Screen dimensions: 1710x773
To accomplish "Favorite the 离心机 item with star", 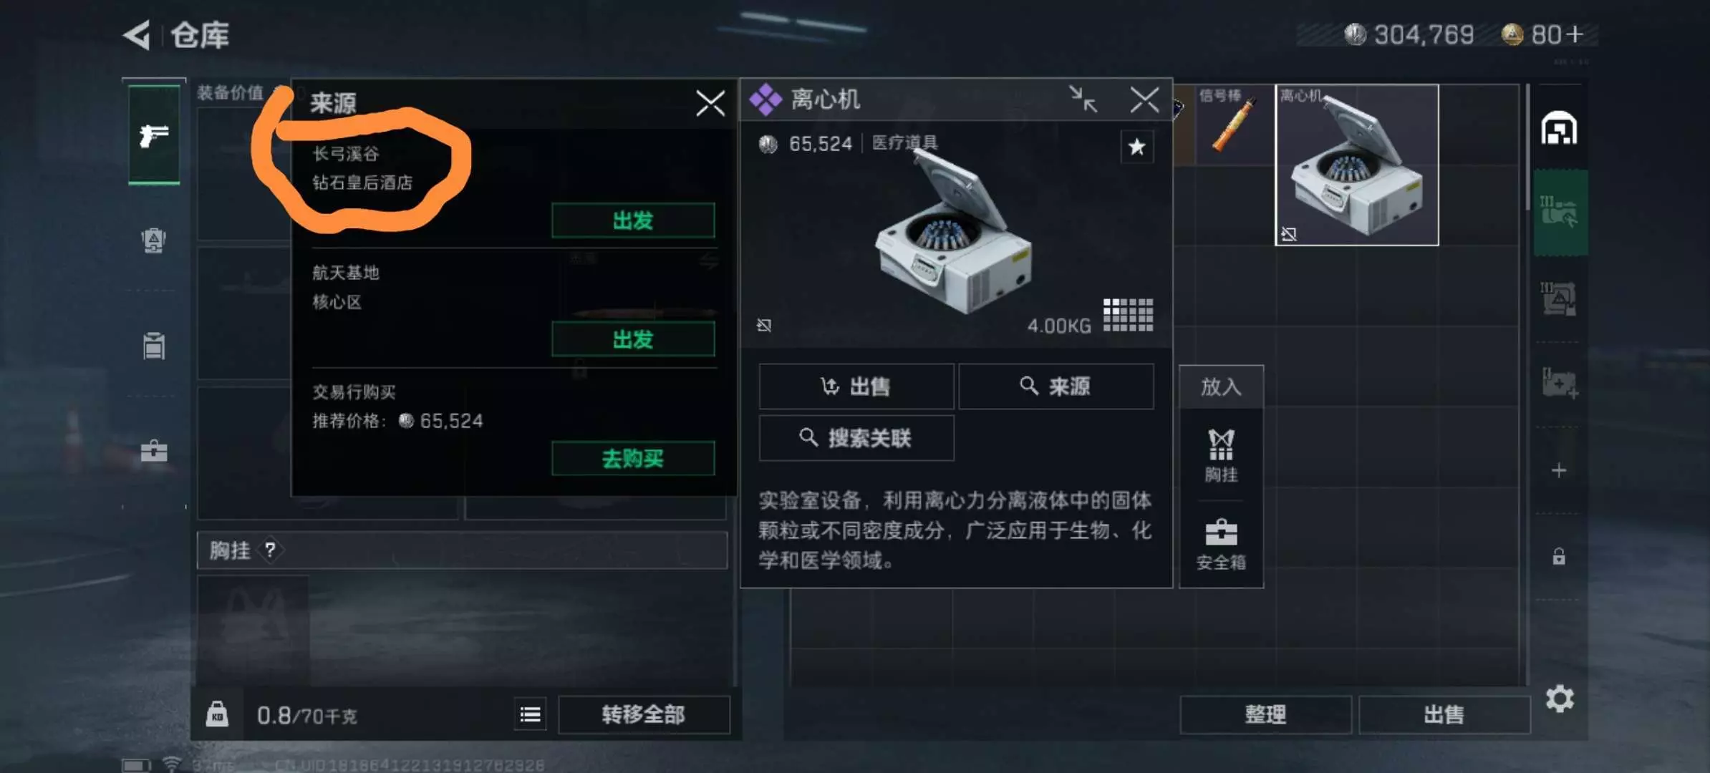I will (x=1136, y=147).
